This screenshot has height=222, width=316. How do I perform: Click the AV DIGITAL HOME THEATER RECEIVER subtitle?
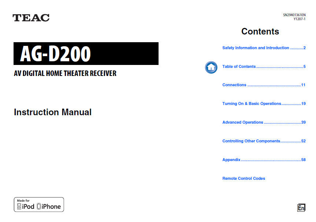click(x=65, y=73)
